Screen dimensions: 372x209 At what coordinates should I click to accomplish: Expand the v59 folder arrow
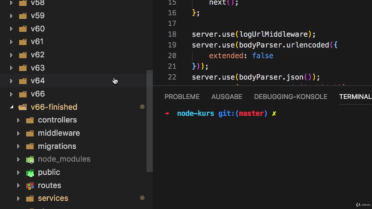pos(11,16)
